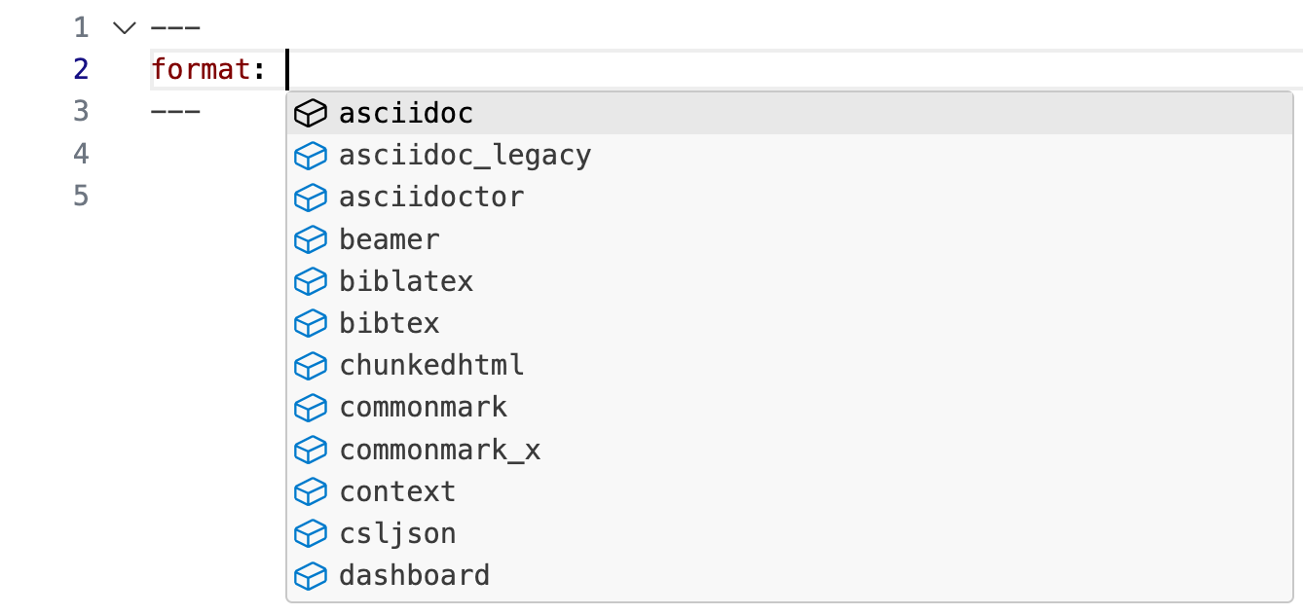1303x615 pixels.
Task: Collapse the YAML block on line 1
Action: click(123, 27)
